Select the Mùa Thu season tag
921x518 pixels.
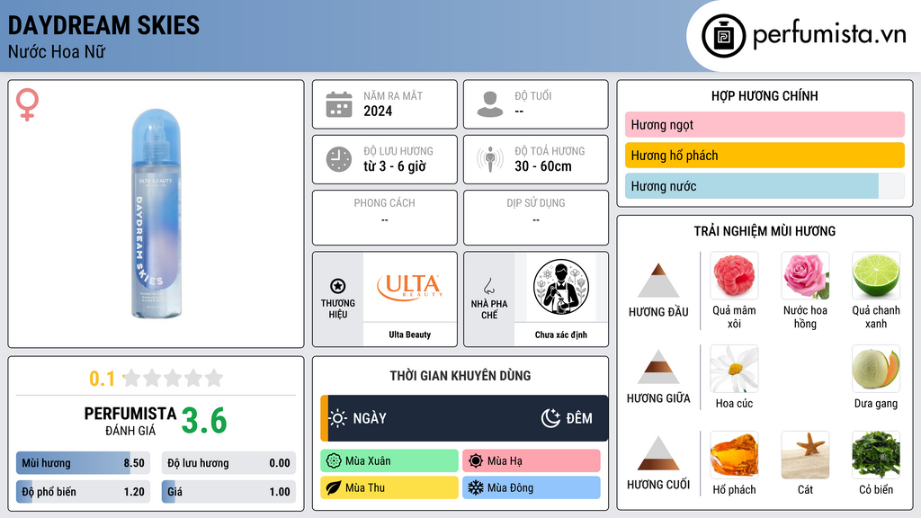(389, 488)
